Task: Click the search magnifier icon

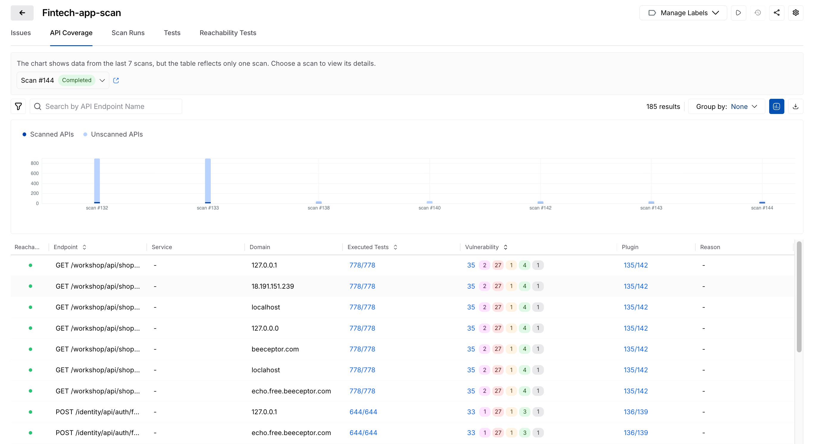Action: (38, 106)
